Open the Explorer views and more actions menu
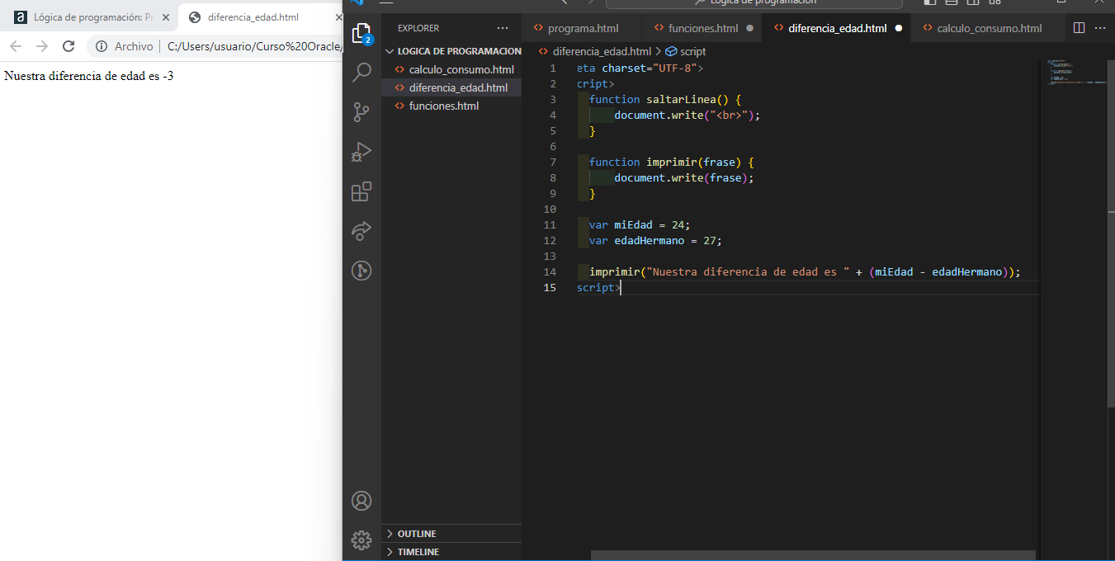 click(503, 28)
